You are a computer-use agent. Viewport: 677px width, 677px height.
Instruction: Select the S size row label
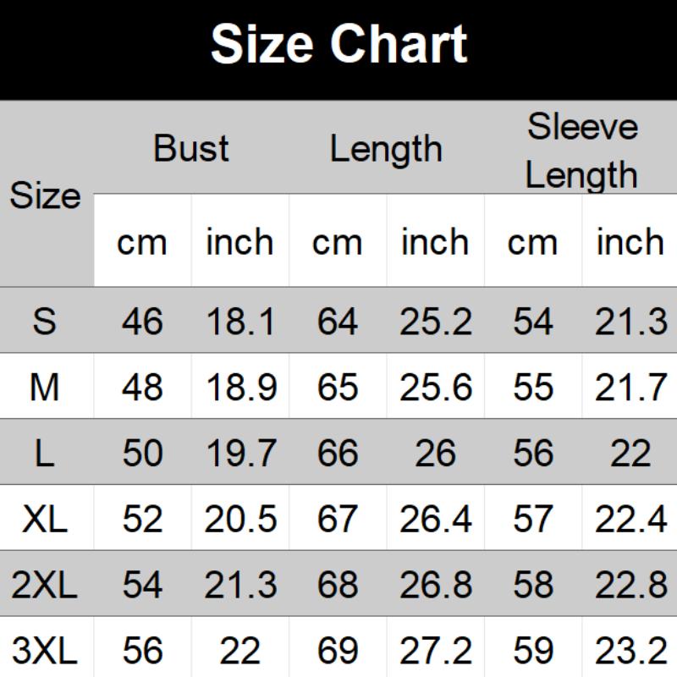[45, 322]
